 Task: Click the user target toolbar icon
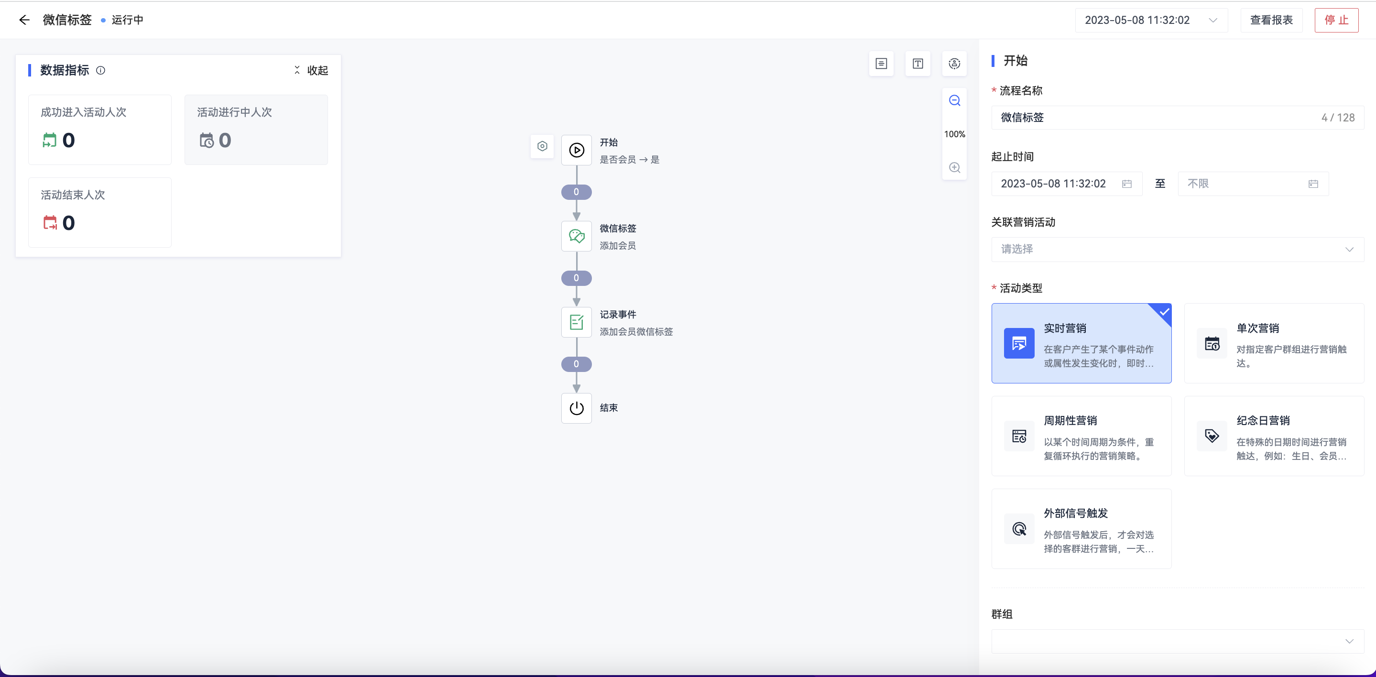coord(955,64)
